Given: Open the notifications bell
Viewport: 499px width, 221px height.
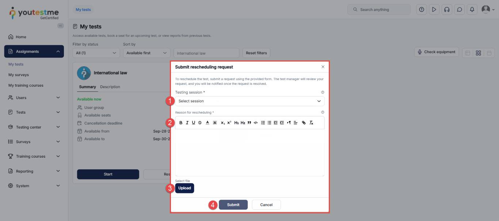Looking at the screenshot, I should [472, 9].
